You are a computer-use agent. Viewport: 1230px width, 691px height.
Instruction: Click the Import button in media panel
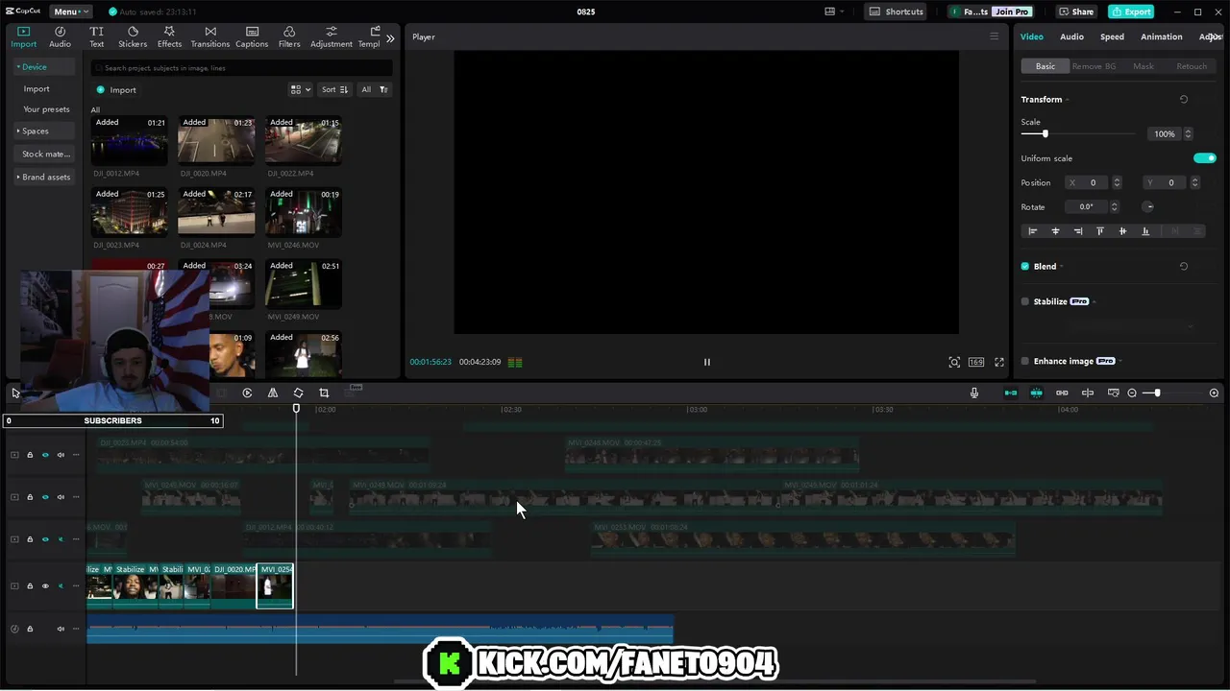[x=117, y=90]
